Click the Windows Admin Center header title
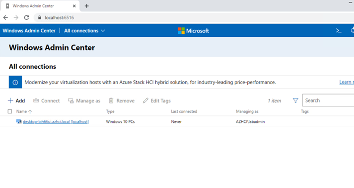Image resolution: width=354 pixels, height=188 pixels. (x=29, y=31)
